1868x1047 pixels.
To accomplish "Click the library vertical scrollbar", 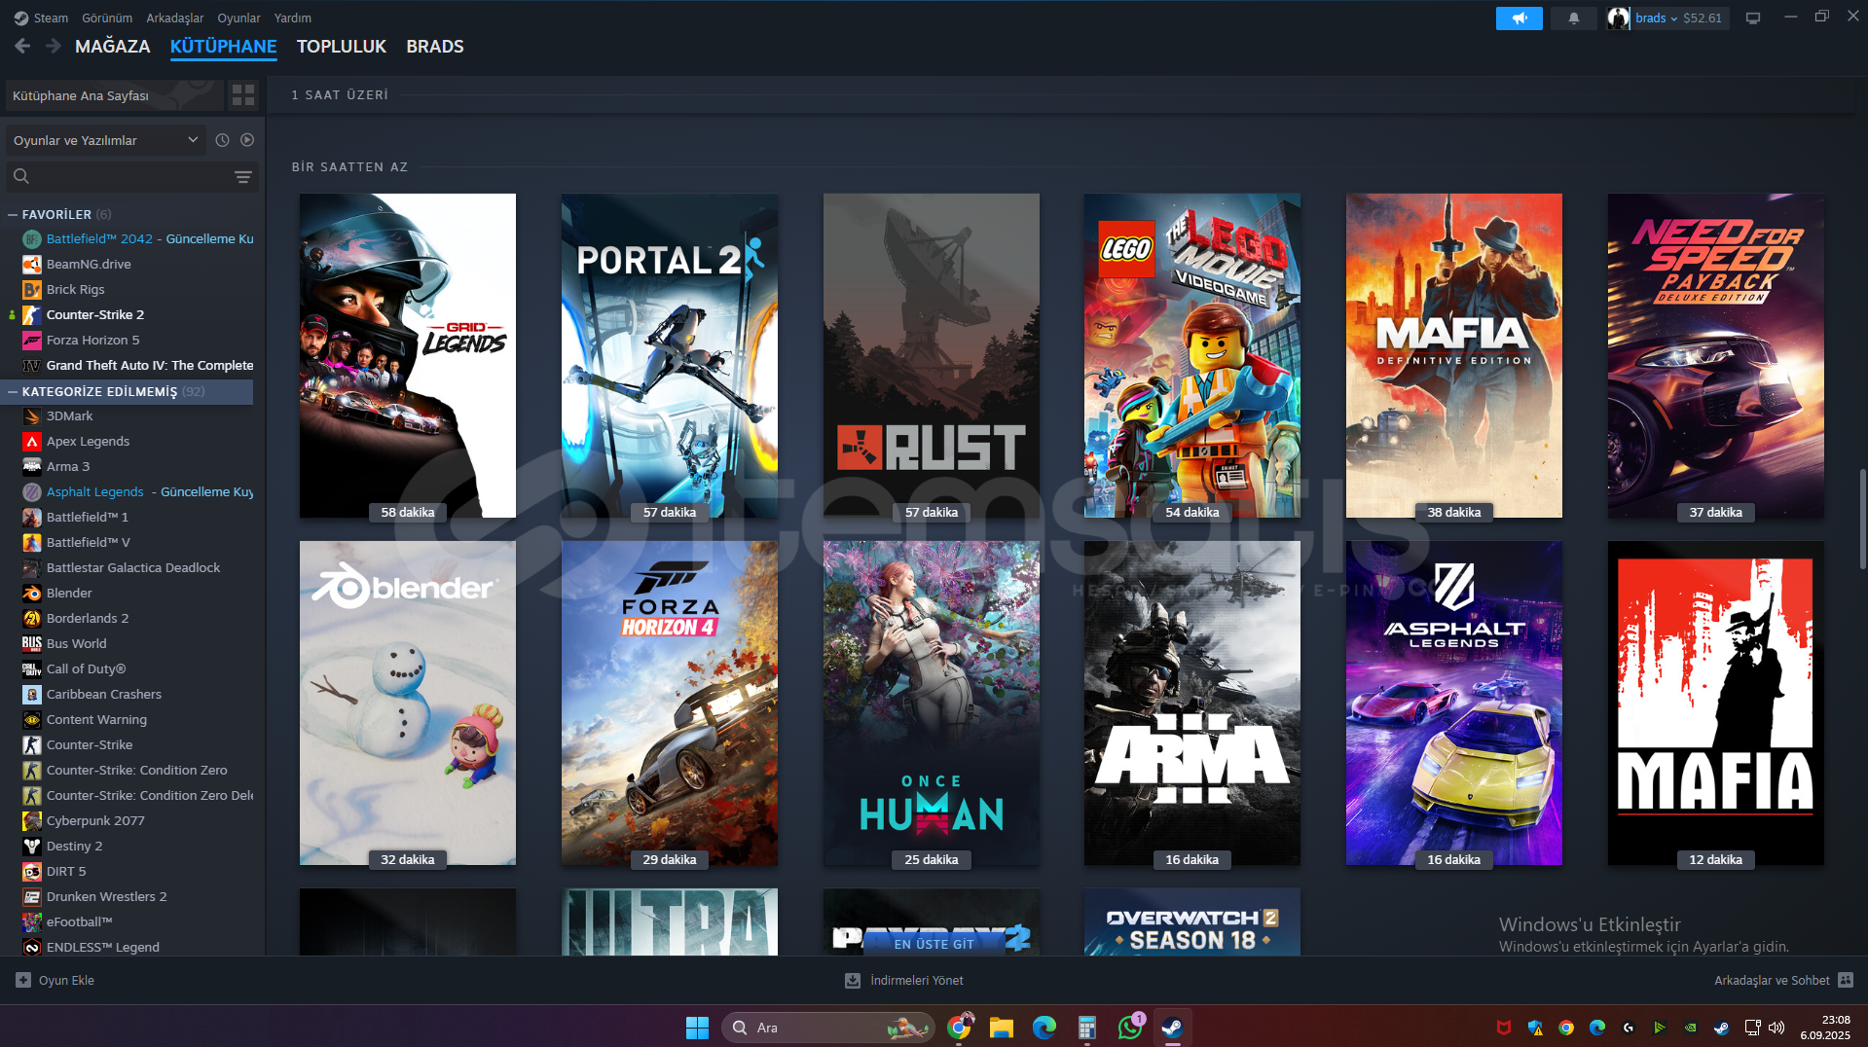I will click(x=1861, y=520).
